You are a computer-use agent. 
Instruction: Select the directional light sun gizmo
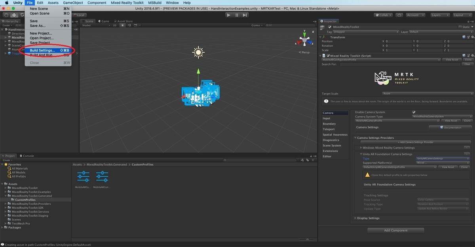[x=198, y=52]
